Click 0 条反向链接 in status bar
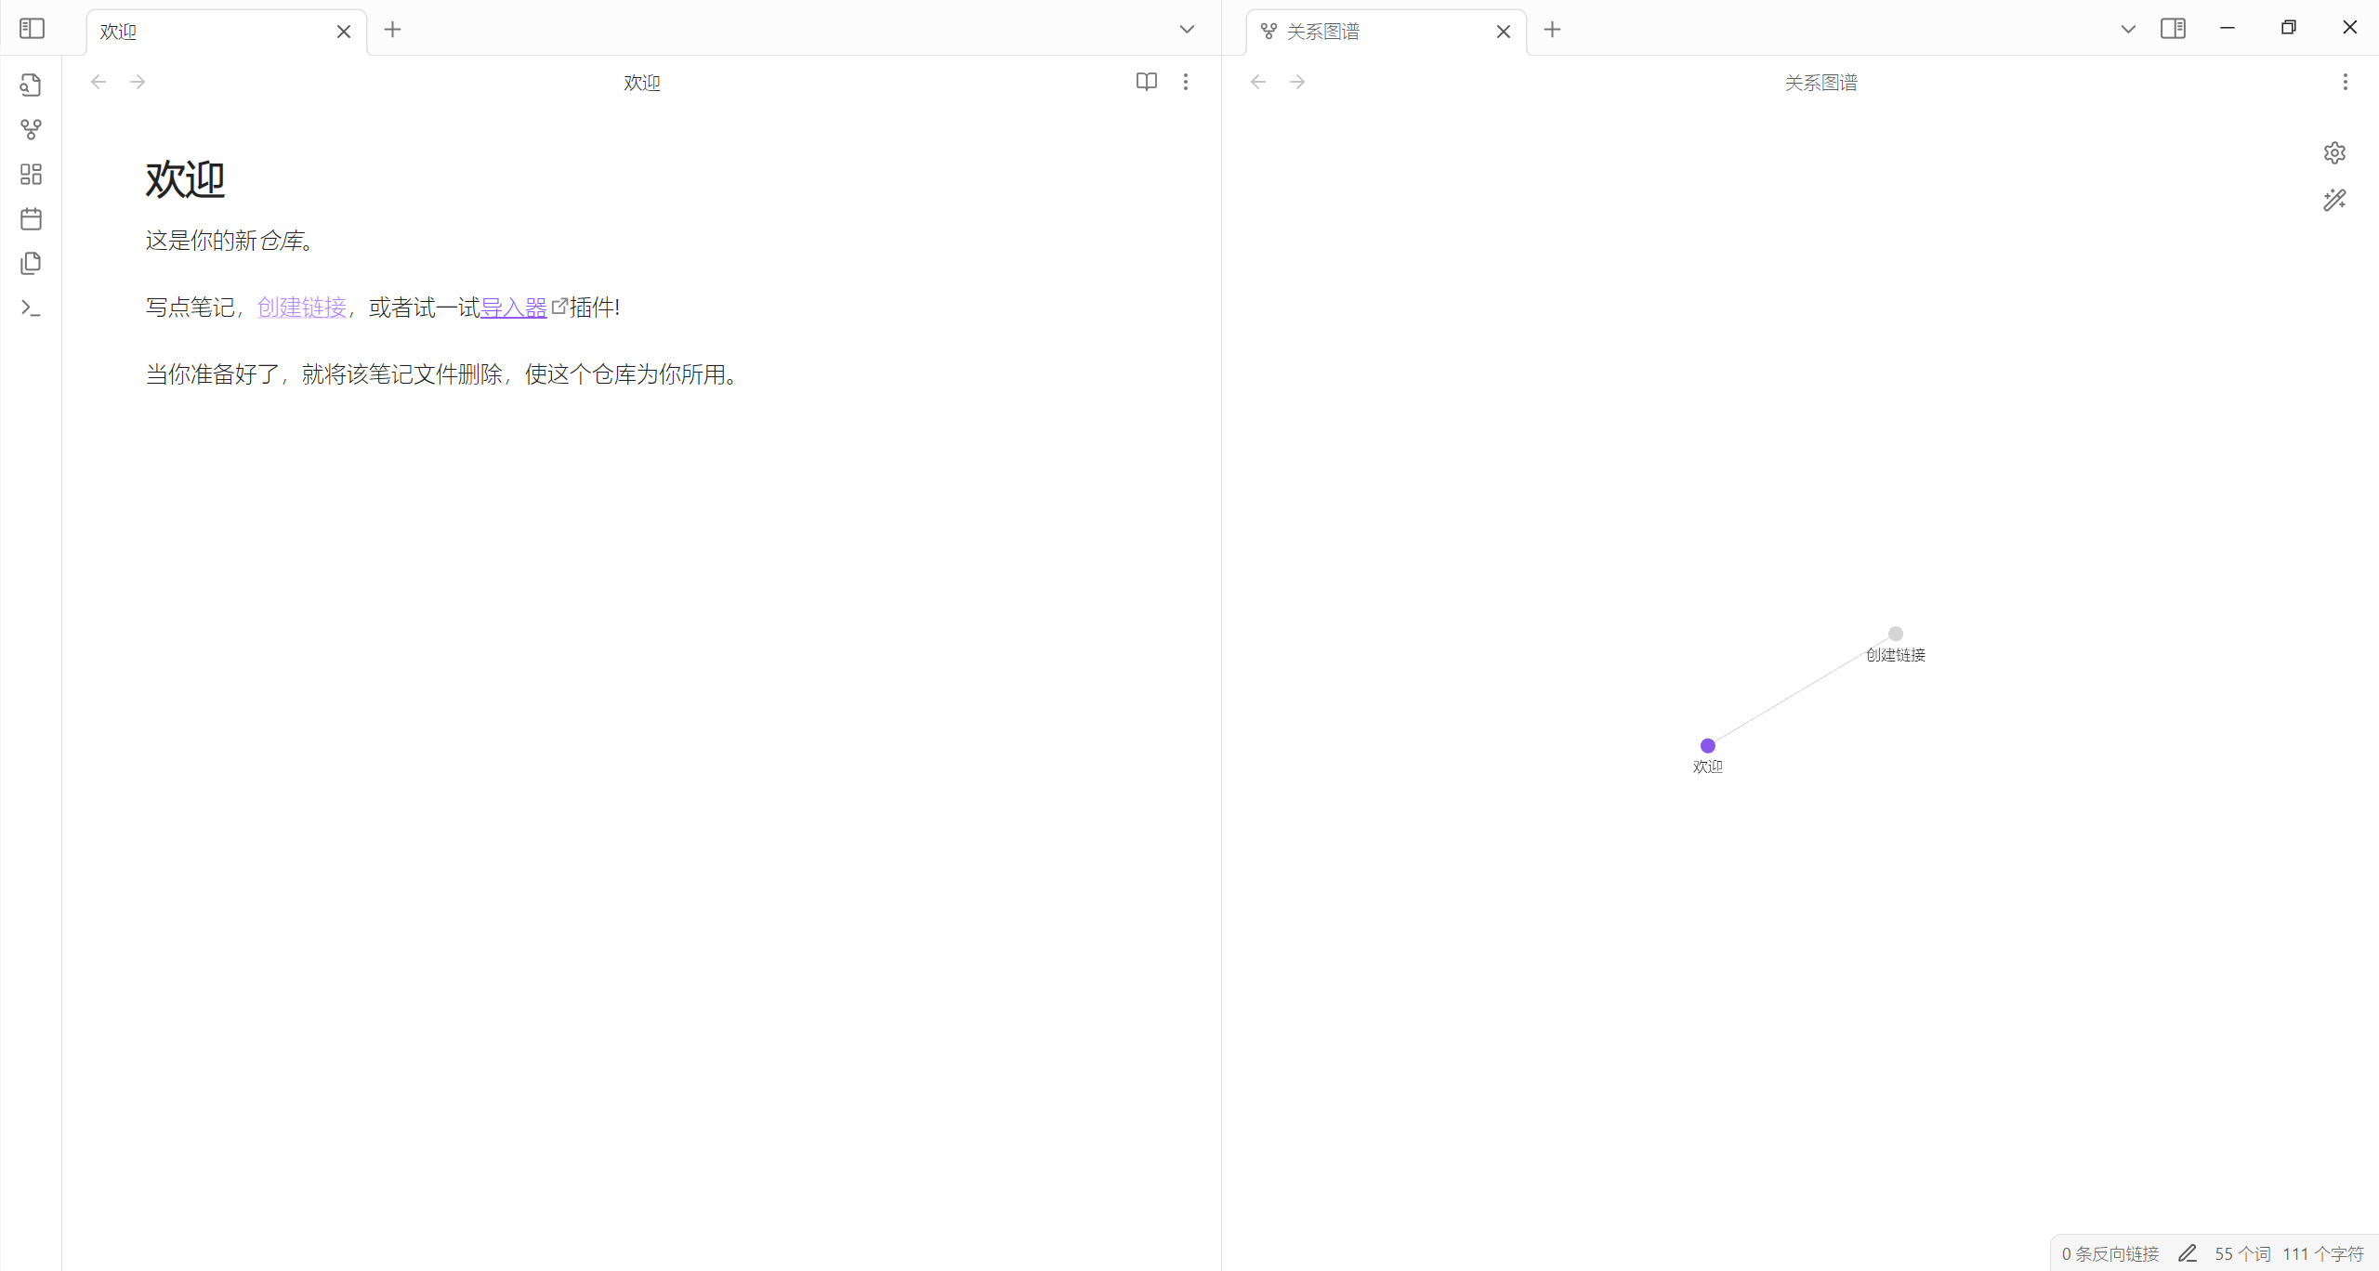2379x1271 pixels. tap(2110, 1253)
